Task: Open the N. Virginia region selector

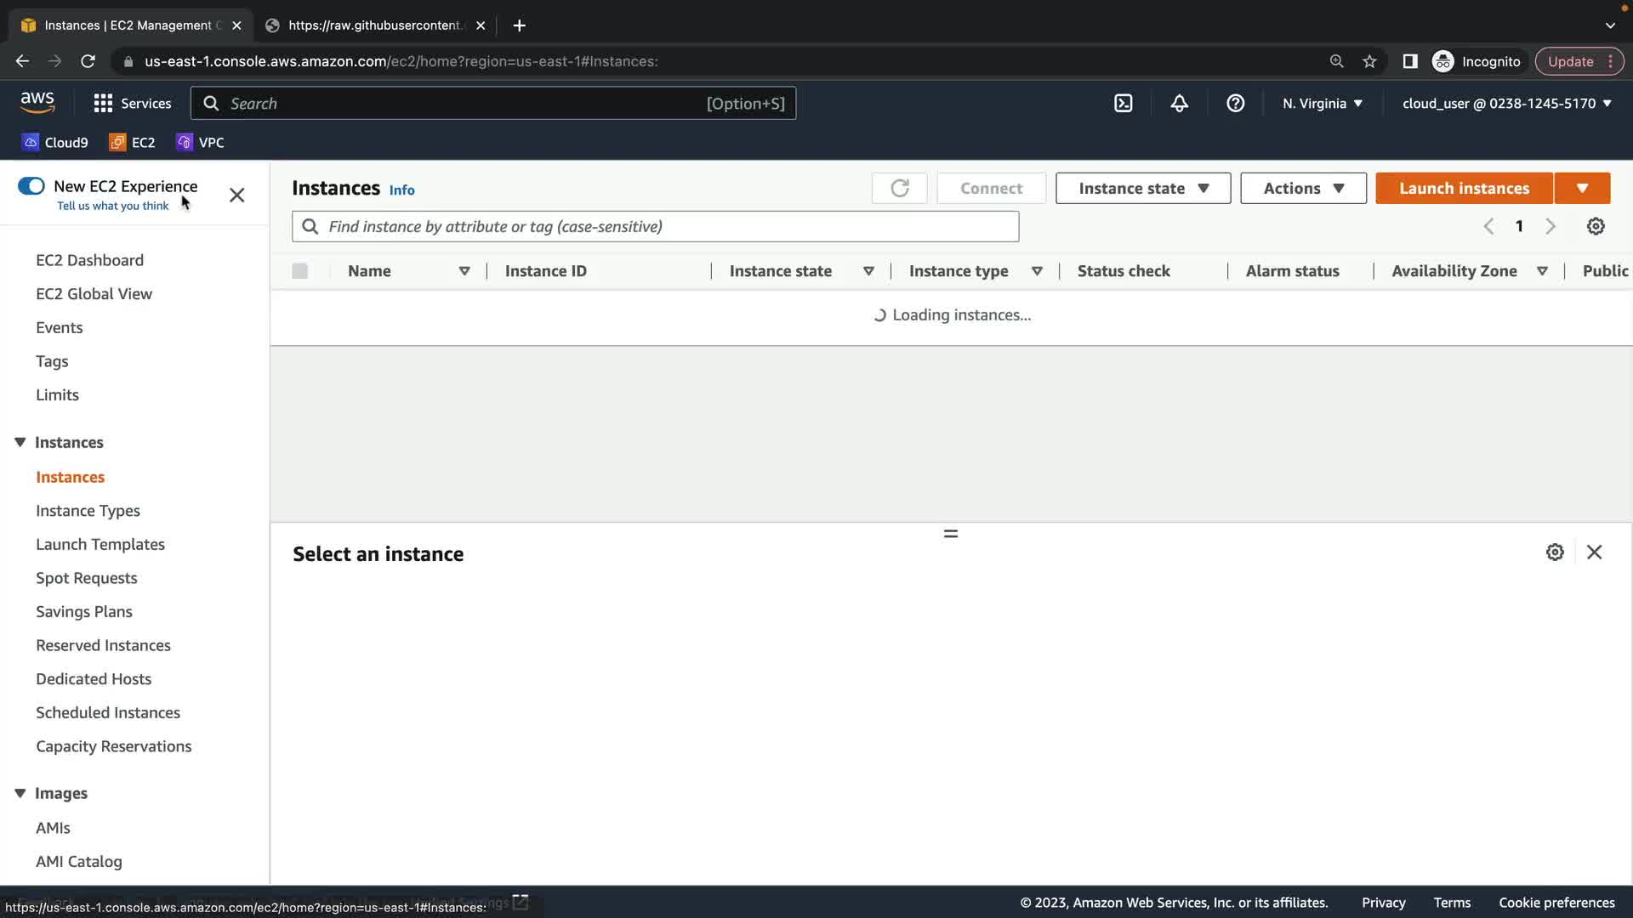Action: tap(1322, 104)
